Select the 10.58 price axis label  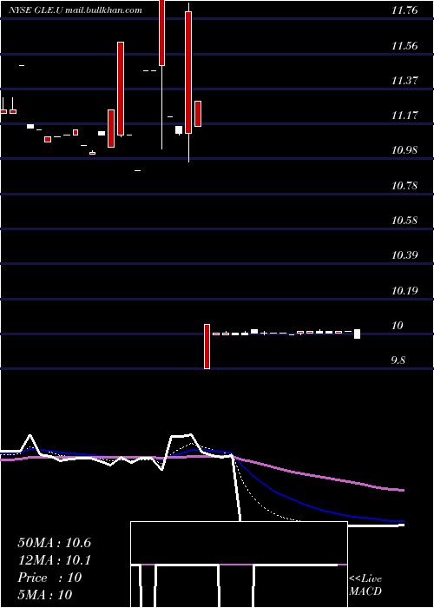coord(404,221)
